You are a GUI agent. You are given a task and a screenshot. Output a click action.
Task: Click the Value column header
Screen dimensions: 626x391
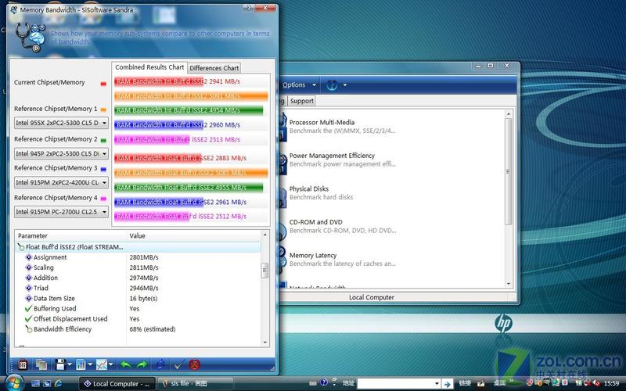coord(193,236)
